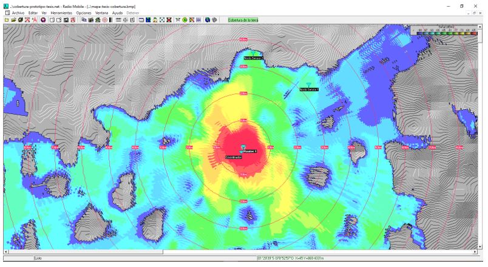Open the Ver menu
This screenshot has height=267, width=488.
44,13
